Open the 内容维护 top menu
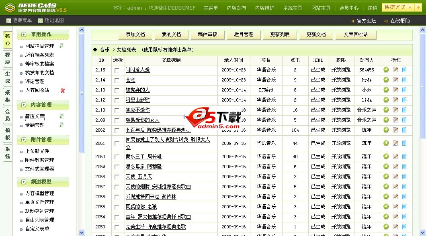The image size is (426, 236). [264, 8]
